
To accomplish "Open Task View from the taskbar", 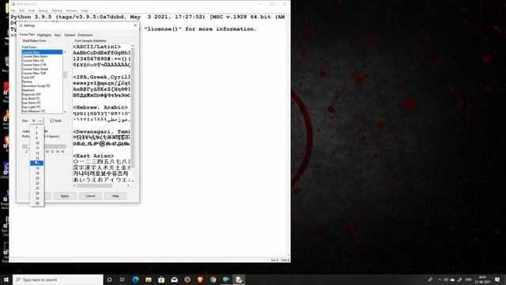I will [x=122, y=279].
